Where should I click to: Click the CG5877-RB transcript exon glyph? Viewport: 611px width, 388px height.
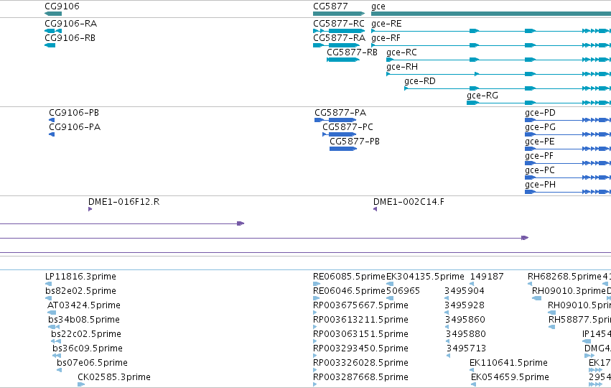point(343,60)
